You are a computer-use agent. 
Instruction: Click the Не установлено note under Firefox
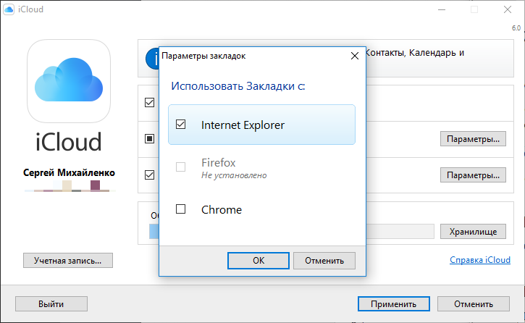pyautogui.click(x=234, y=175)
